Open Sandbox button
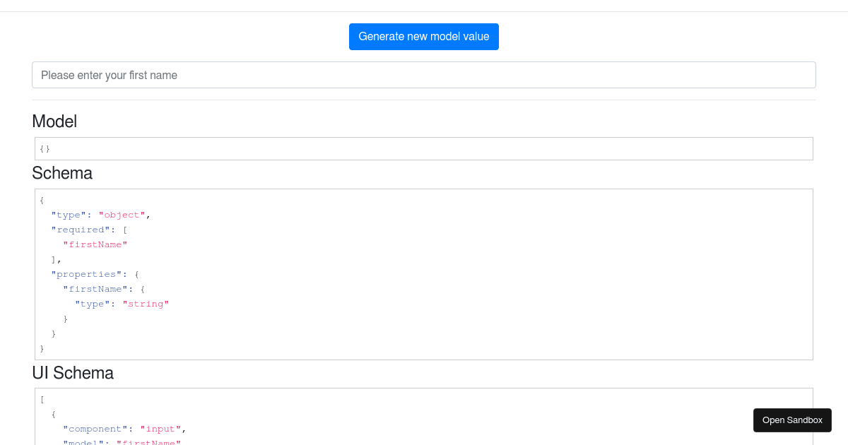Image resolution: width=848 pixels, height=445 pixels. [x=792, y=420]
